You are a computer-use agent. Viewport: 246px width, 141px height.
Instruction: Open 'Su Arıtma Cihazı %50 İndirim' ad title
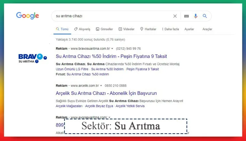tap(111, 56)
